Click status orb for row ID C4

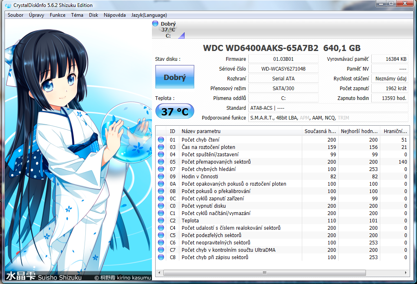coord(161,228)
